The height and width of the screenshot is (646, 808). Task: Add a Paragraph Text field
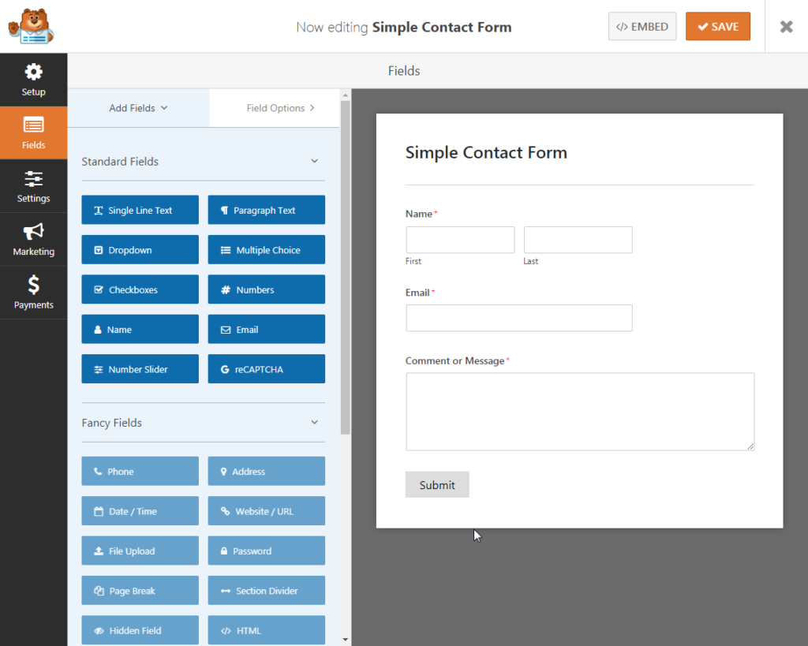pos(267,210)
